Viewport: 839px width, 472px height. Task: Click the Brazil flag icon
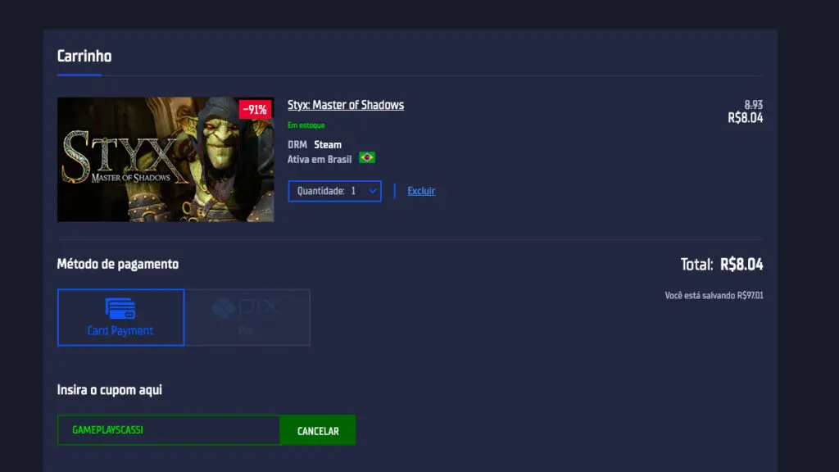(x=366, y=158)
